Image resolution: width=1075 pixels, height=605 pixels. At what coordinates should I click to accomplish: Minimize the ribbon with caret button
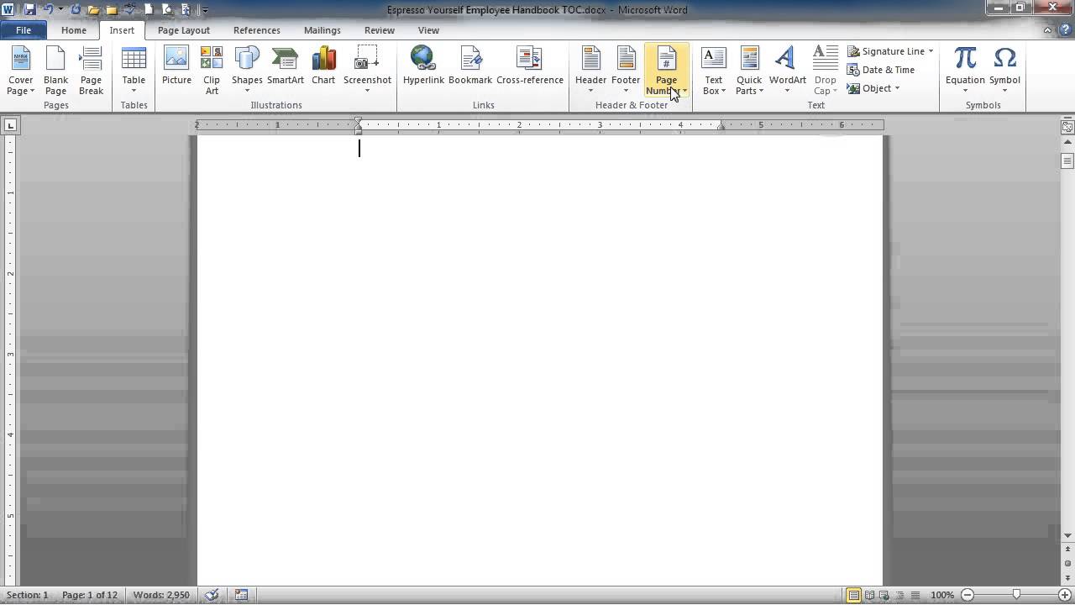pos(1048,30)
